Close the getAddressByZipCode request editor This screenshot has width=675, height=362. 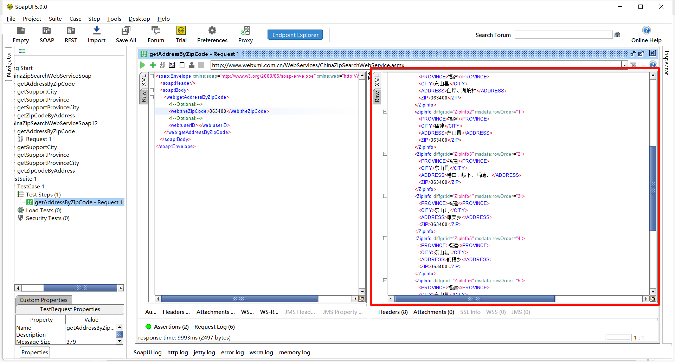tap(652, 53)
